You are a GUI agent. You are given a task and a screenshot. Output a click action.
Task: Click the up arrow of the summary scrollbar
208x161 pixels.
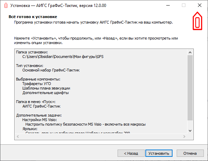(x=190, y=52)
